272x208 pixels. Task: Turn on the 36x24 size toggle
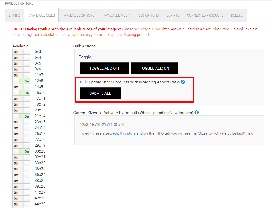click(x=21, y=175)
